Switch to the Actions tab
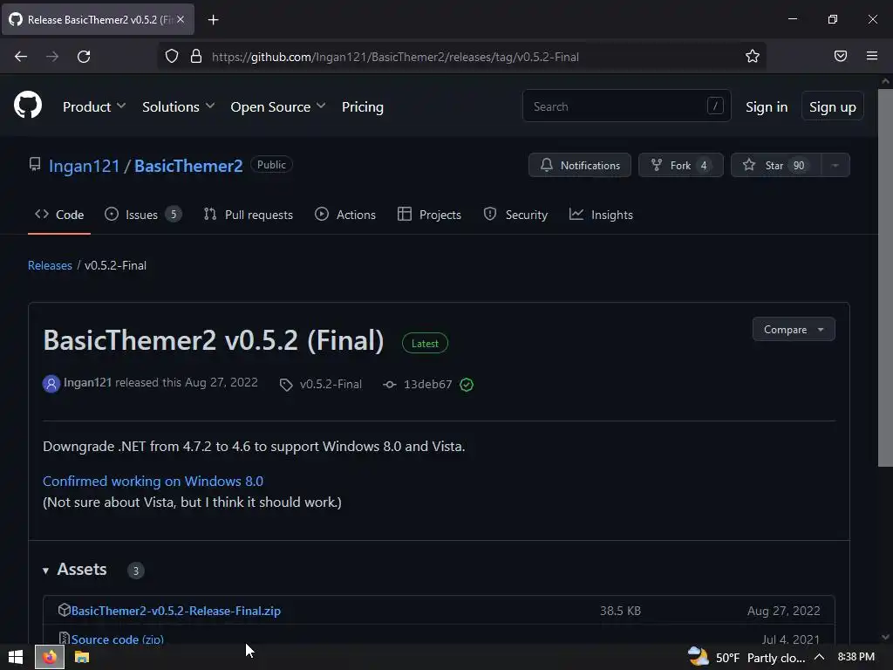Image resolution: width=893 pixels, height=670 pixels. click(345, 215)
